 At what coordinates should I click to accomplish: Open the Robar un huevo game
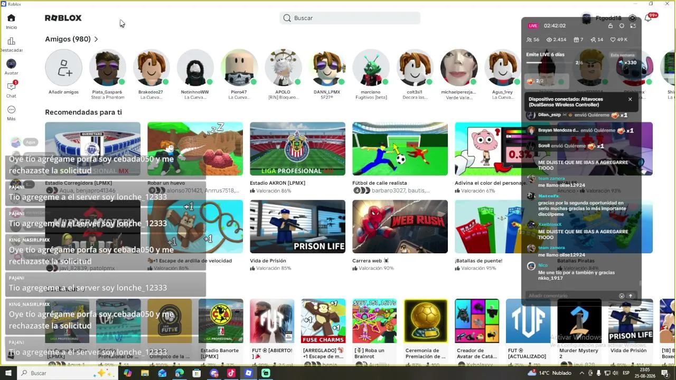[x=195, y=149]
